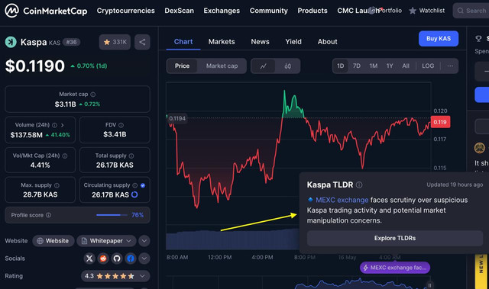
Task: Show FDV info icon
Action: click(121, 125)
